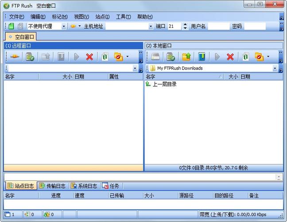The height and width of the screenshot is (222, 287).
Task: Click green up-folder icon in local pane toolbar
Action: [x=186, y=56]
